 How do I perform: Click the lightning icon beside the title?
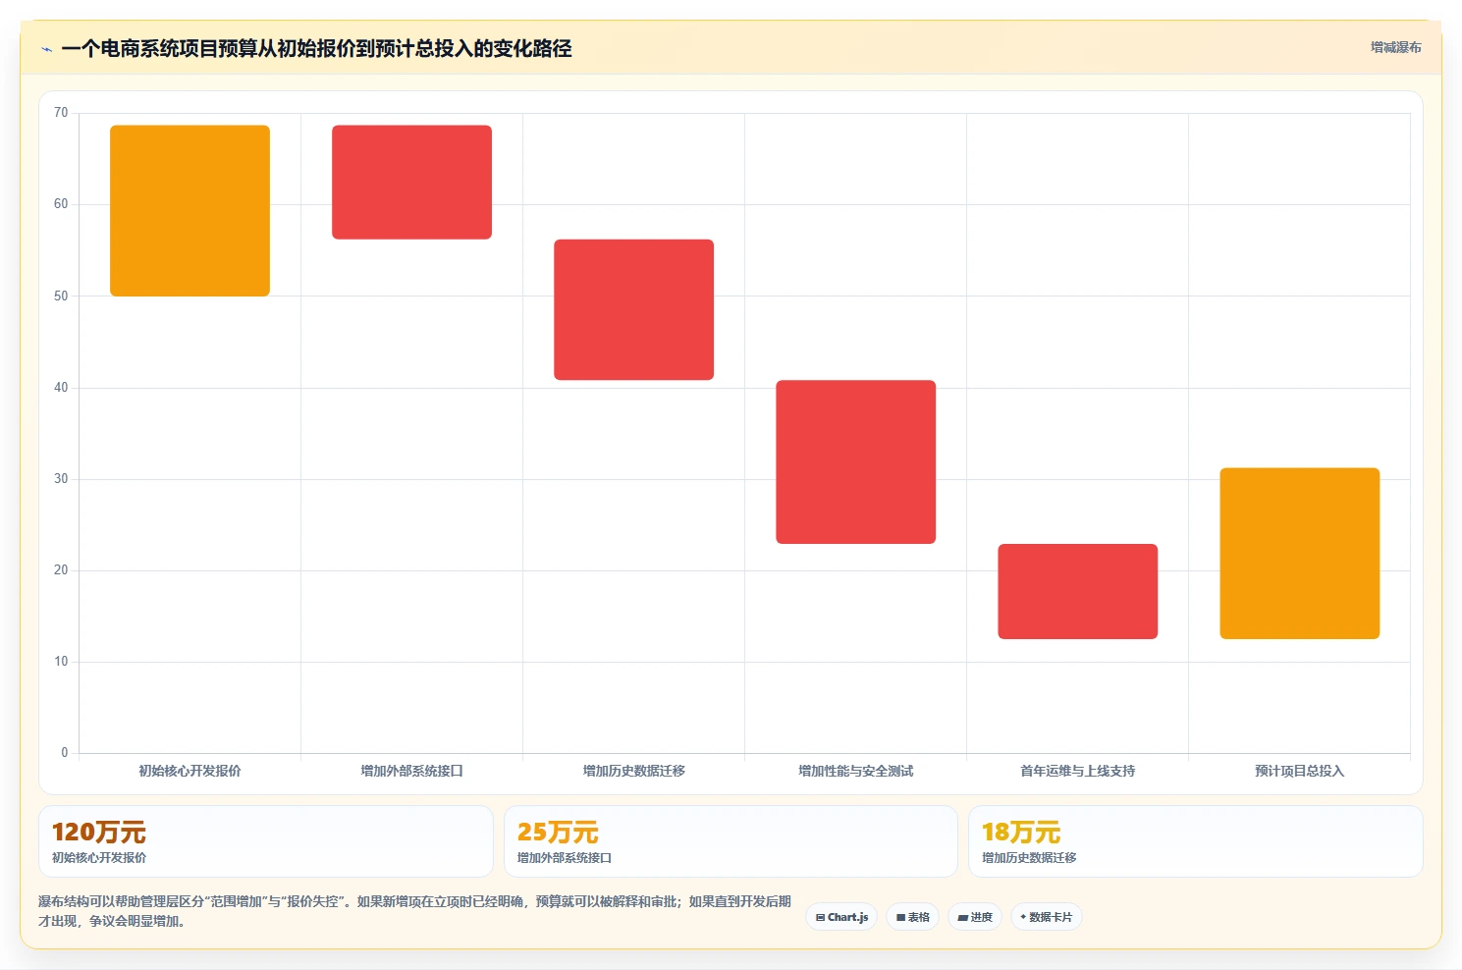tap(46, 49)
